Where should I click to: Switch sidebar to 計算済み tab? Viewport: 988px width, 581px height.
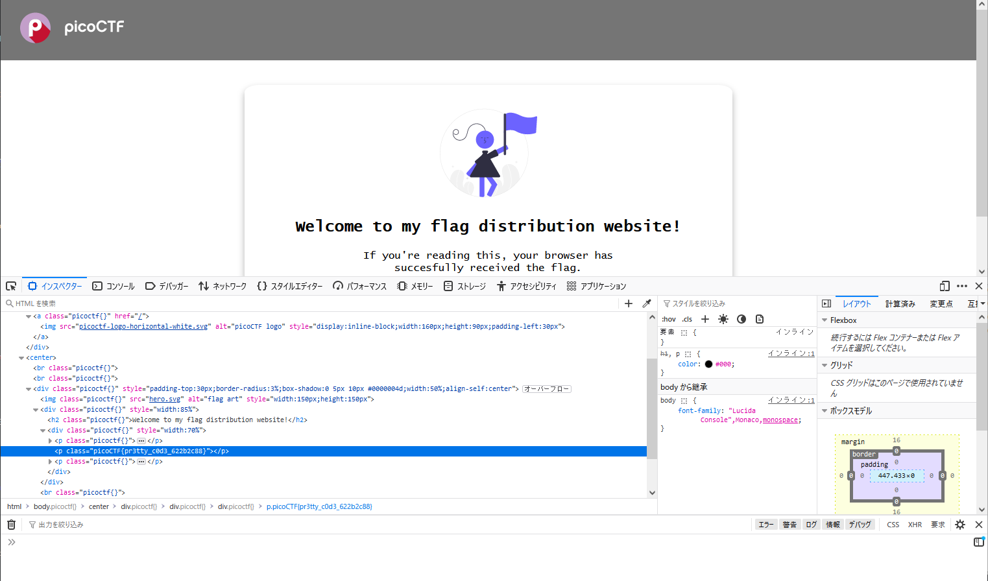(x=900, y=303)
